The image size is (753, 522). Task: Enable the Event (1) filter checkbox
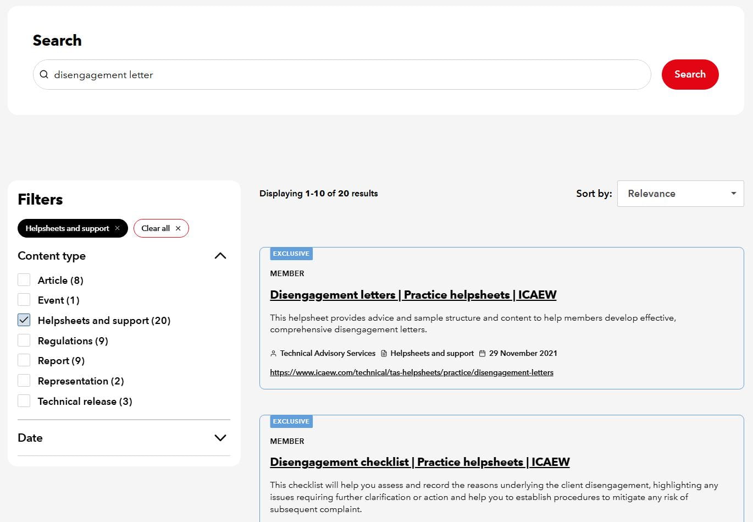click(x=24, y=299)
